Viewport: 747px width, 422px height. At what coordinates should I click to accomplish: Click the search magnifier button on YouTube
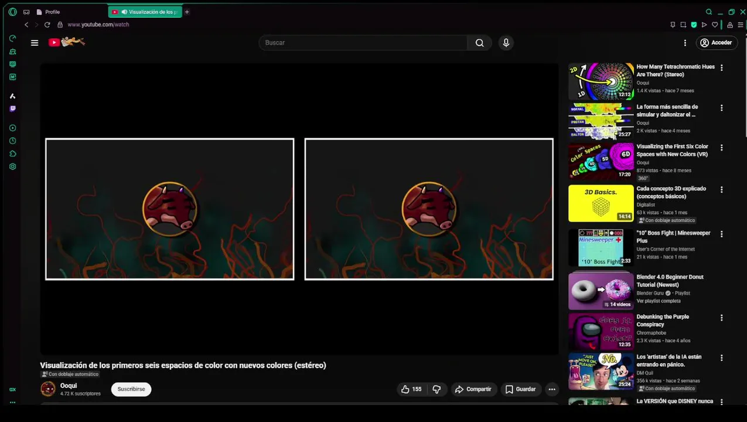tap(479, 43)
